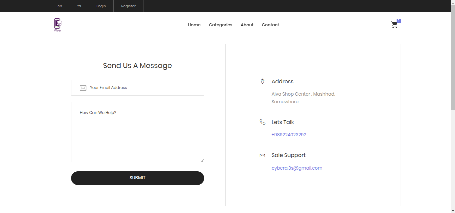Click the Lets Talk heading
Viewport: 455px width, 213px height.
283,122
